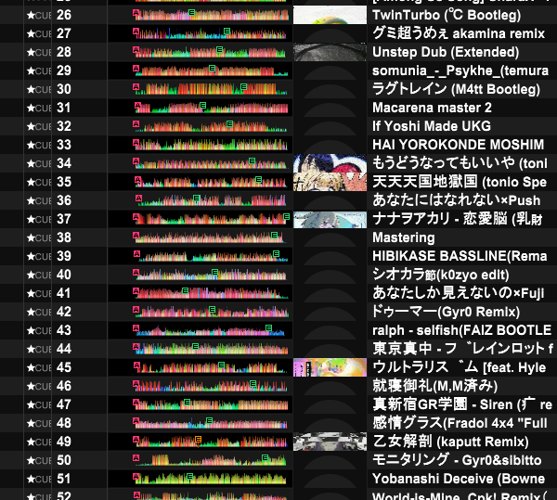Click red A cue marker on row 31 waveform
This screenshot has height=500, width=557.
pyautogui.click(x=137, y=106)
